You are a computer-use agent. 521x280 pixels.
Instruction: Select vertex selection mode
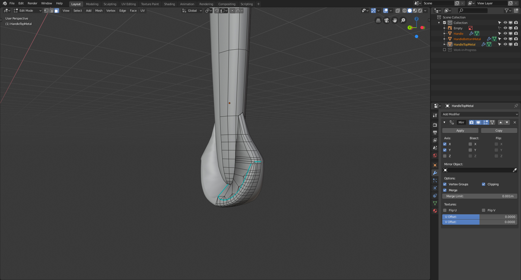[46, 11]
